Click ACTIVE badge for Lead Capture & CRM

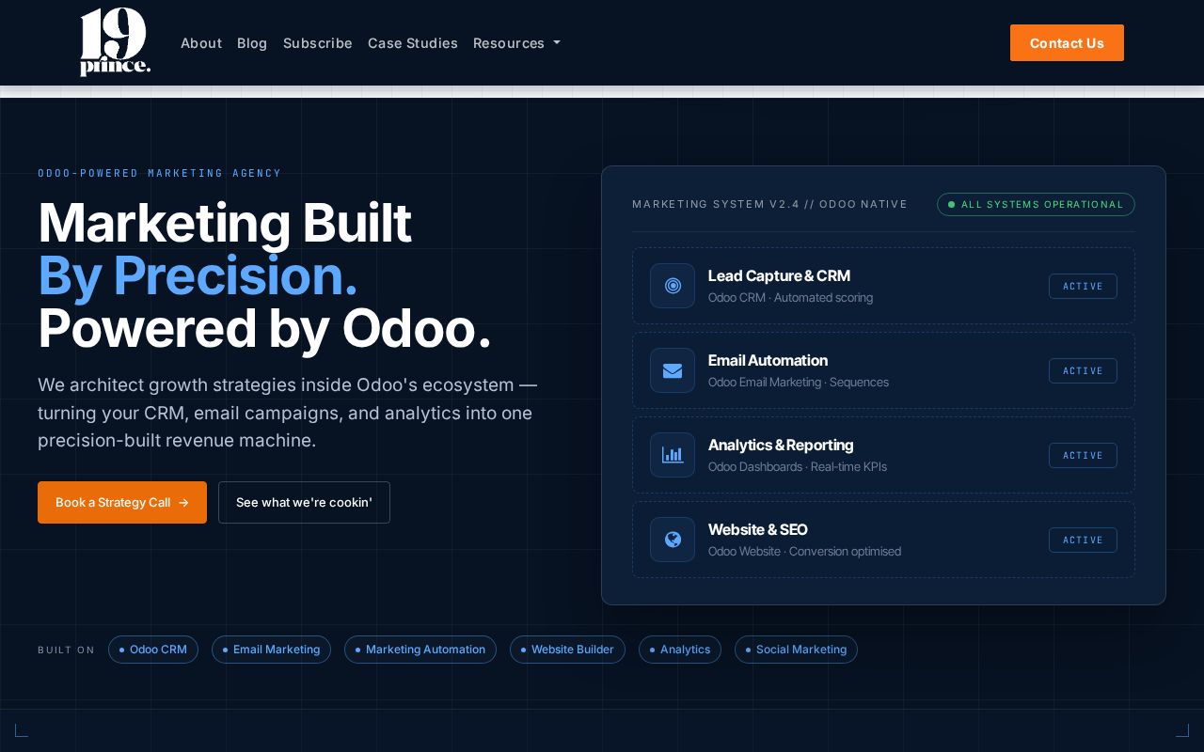(1083, 286)
